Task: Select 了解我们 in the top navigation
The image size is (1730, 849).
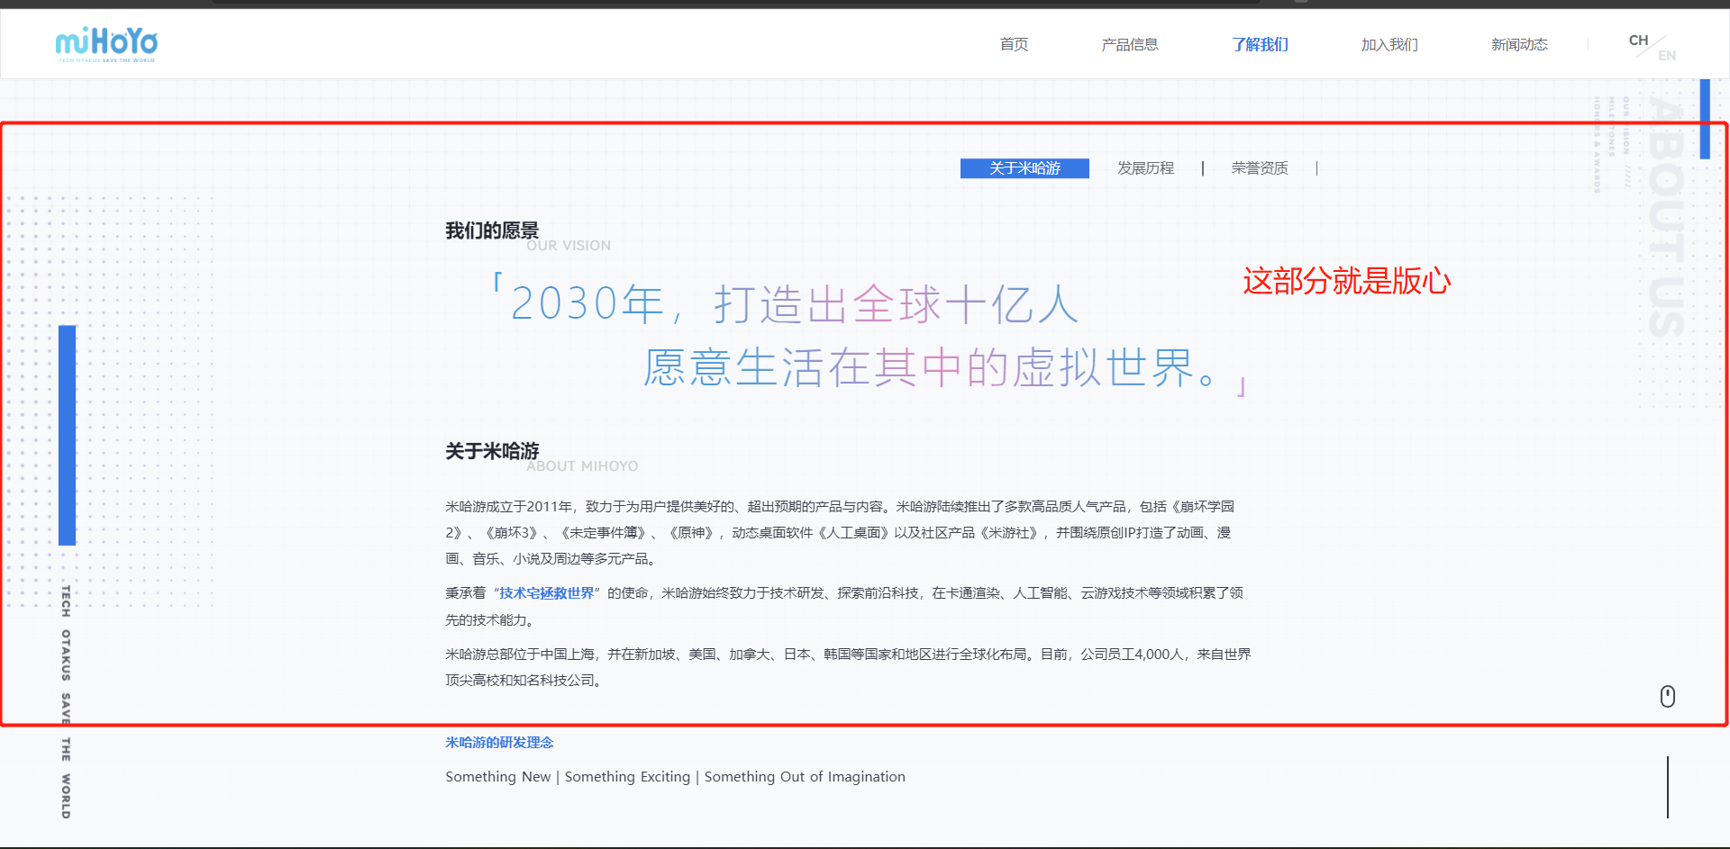Action: point(1260,44)
